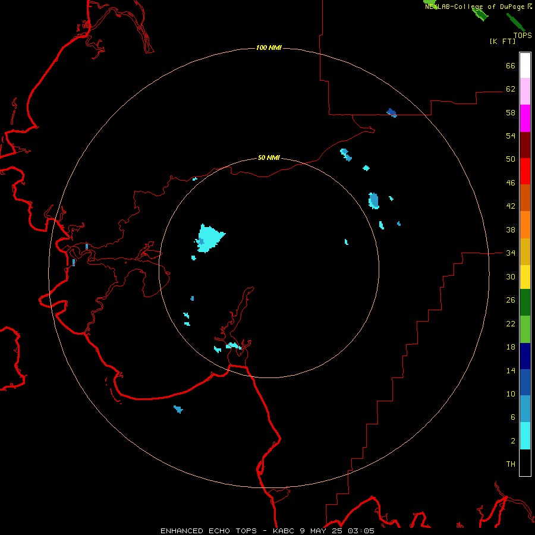
Task: Click the "42" legend value
Action: 511,206
